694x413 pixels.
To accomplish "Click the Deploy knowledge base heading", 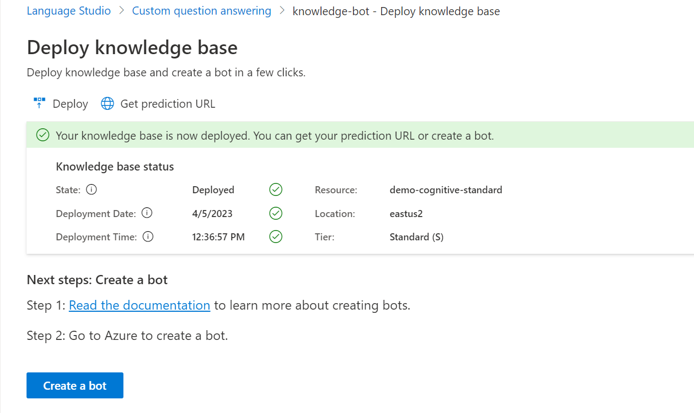I will pyautogui.click(x=132, y=48).
